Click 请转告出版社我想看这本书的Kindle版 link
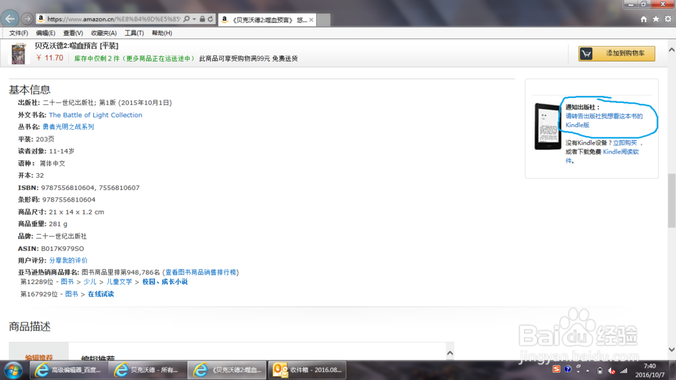The width and height of the screenshot is (676, 380). [604, 120]
